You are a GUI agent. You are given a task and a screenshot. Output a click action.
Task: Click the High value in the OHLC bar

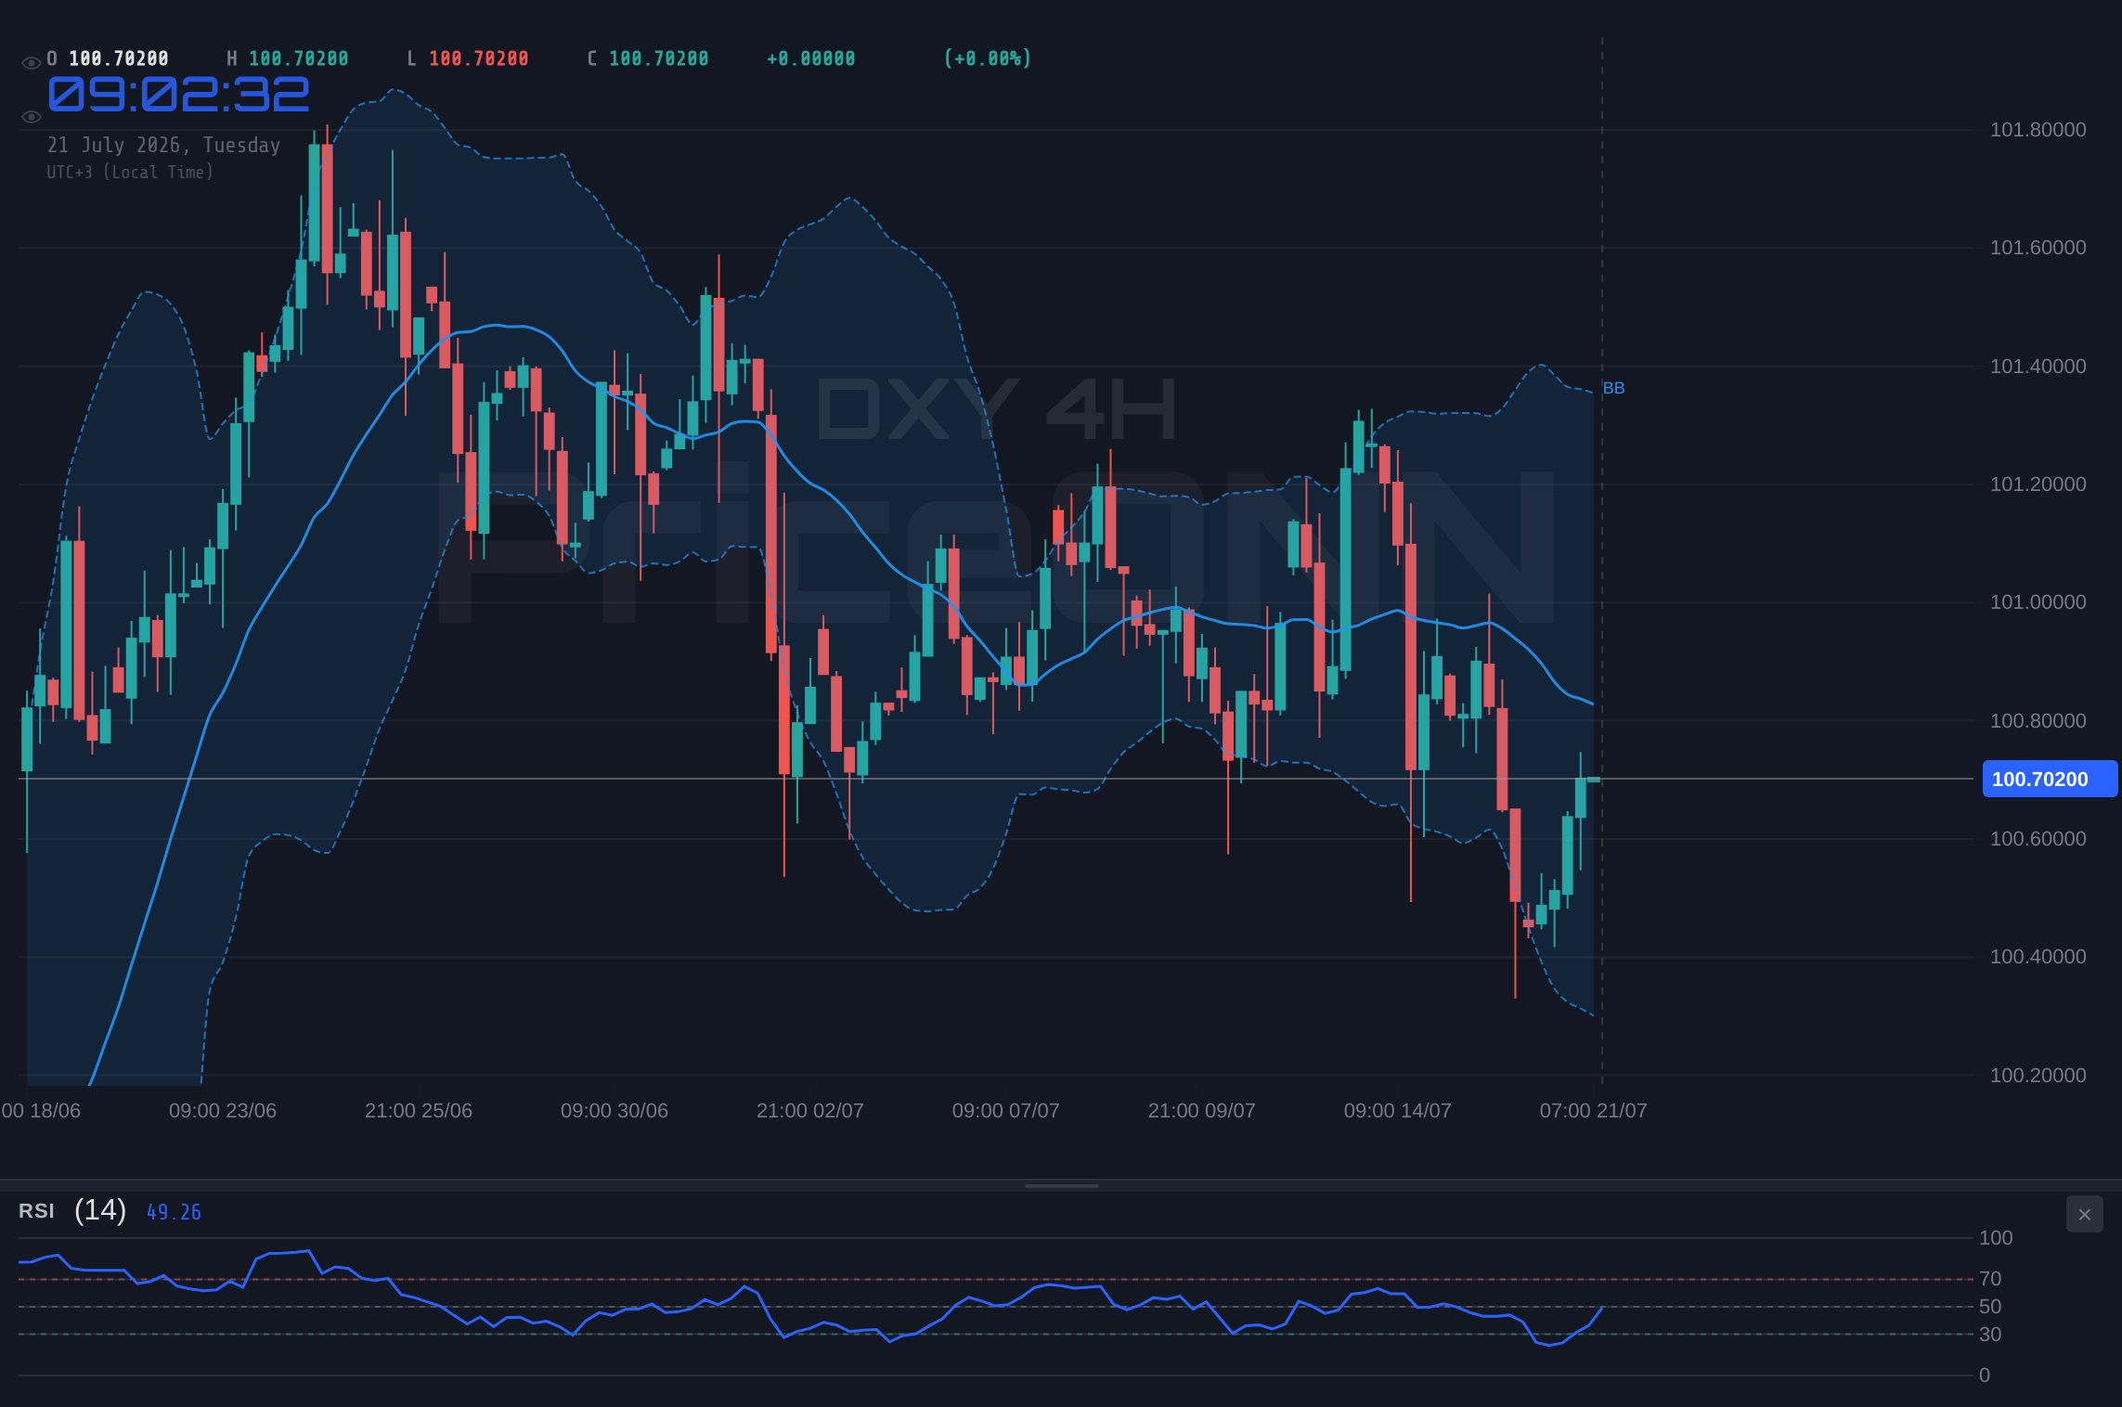tap(298, 58)
